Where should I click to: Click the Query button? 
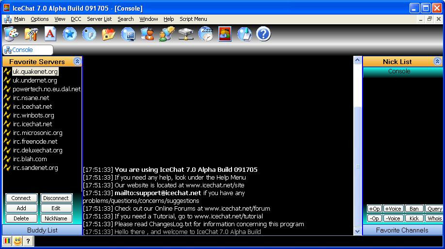(x=434, y=209)
